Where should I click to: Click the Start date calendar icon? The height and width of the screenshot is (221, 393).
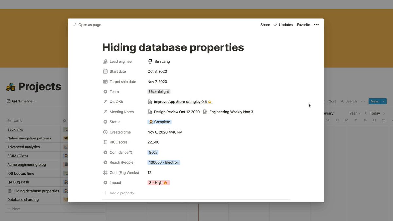(105, 71)
